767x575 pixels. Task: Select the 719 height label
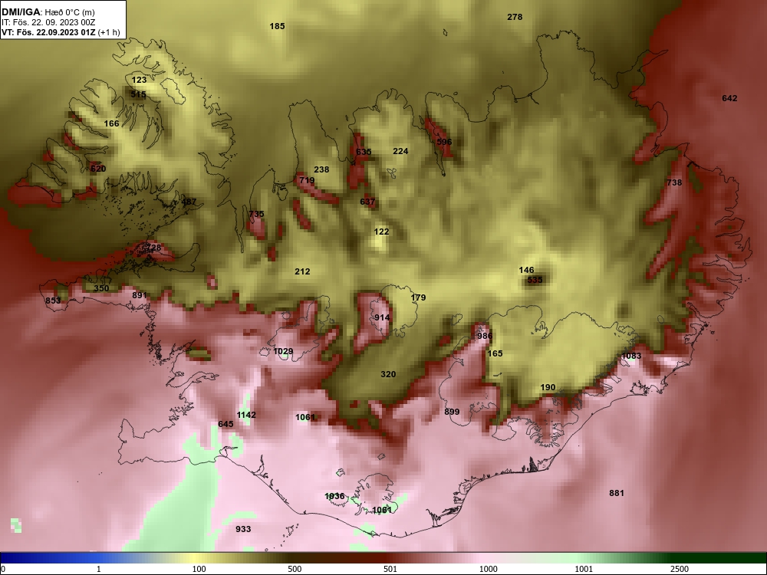click(307, 180)
